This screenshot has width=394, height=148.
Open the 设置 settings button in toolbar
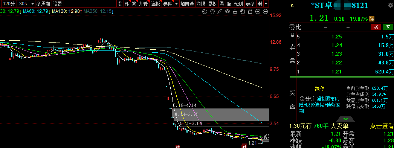tap(58, 3)
